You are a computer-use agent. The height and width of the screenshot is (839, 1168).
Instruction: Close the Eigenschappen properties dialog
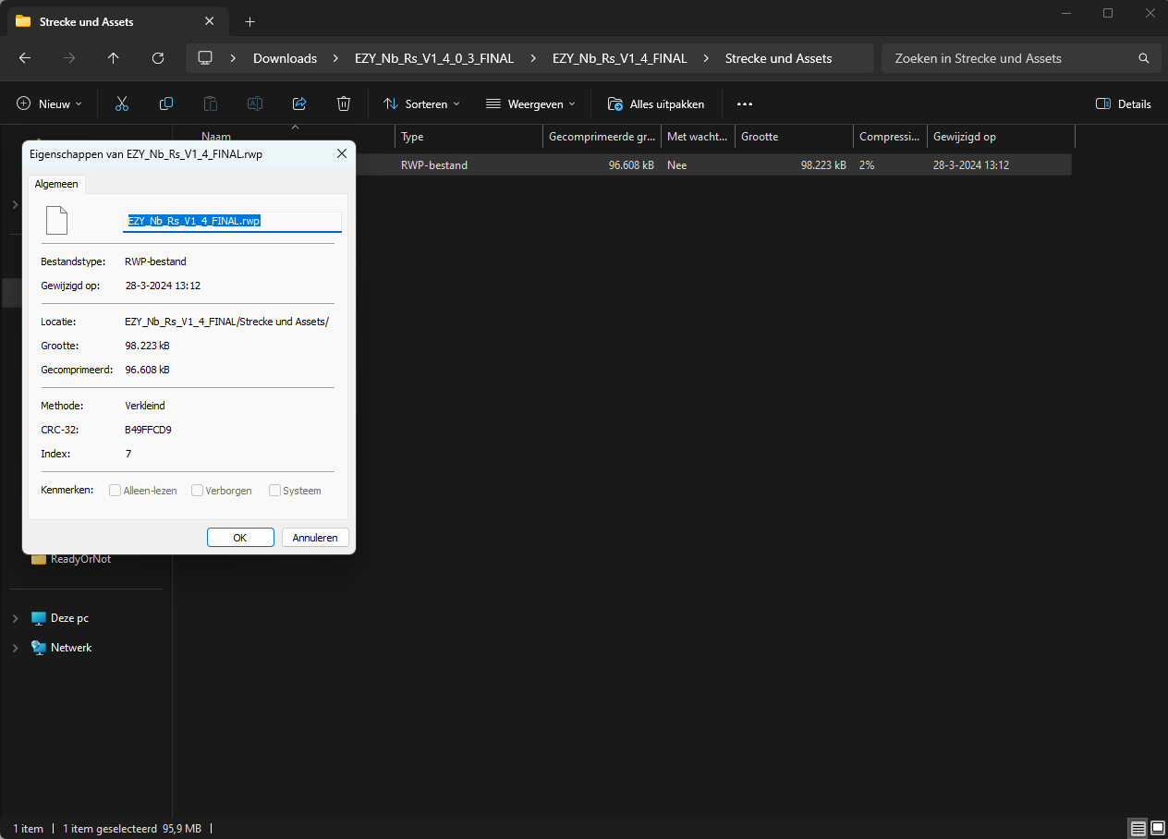(x=342, y=154)
